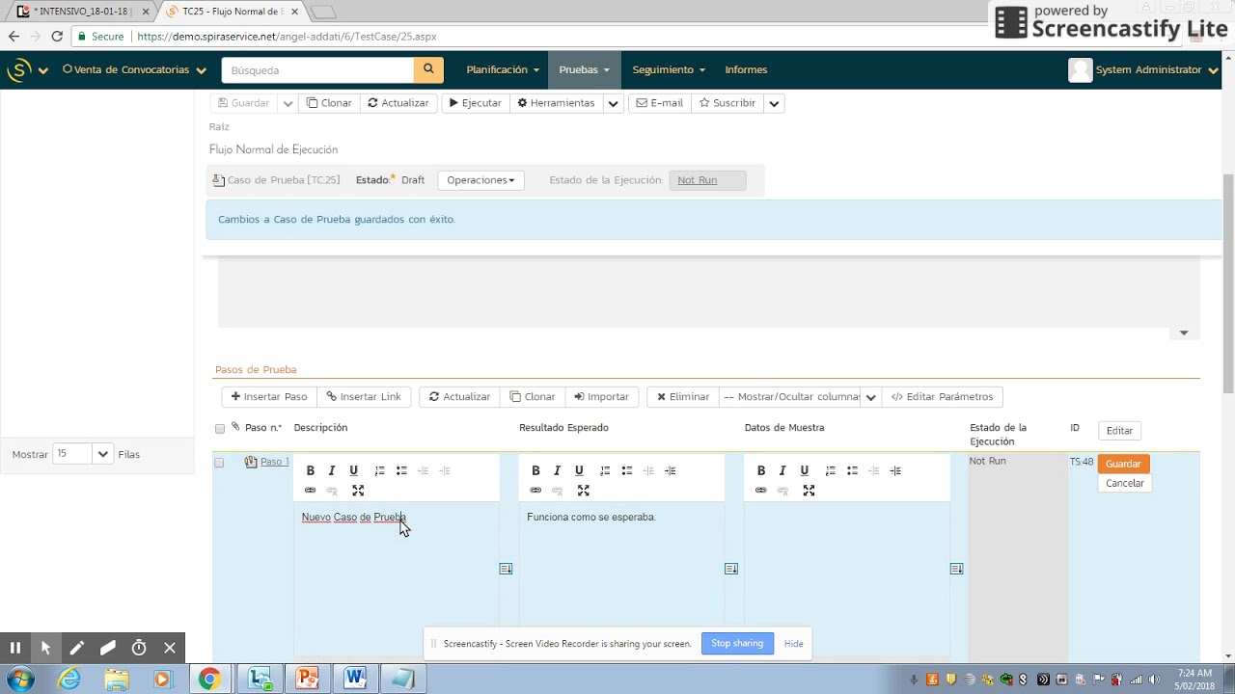Click the orange Guardar step button

coord(1123,464)
